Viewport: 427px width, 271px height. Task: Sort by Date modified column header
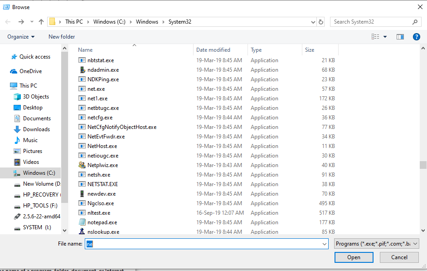pyautogui.click(x=213, y=50)
